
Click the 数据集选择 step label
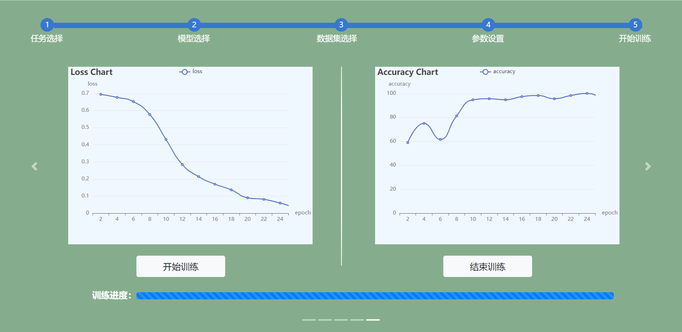(x=337, y=39)
